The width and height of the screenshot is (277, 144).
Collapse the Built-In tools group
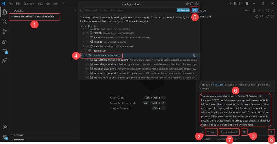click(x=82, y=26)
